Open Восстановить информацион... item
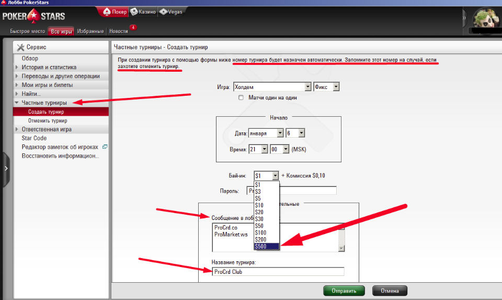This screenshot has height=300, width=502. click(60, 156)
